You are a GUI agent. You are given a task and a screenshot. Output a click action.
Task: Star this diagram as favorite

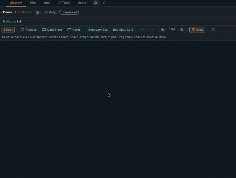pyautogui.click(x=104, y=3)
